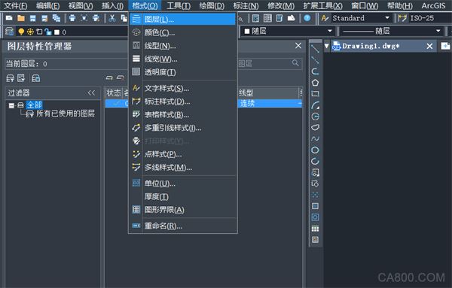This screenshot has height=288, width=452.
Task: Select 多线样式(M)... entry
Action: [182, 167]
